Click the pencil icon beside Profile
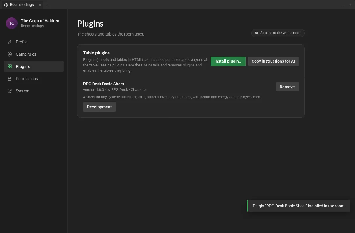This screenshot has height=233, width=355. pyautogui.click(x=10, y=42)
